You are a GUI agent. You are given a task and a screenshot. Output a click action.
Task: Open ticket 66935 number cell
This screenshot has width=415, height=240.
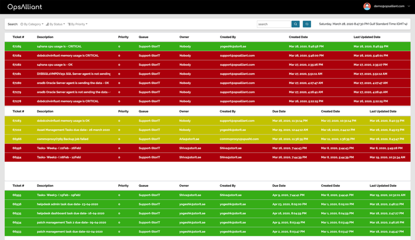(x=17, y=213)
